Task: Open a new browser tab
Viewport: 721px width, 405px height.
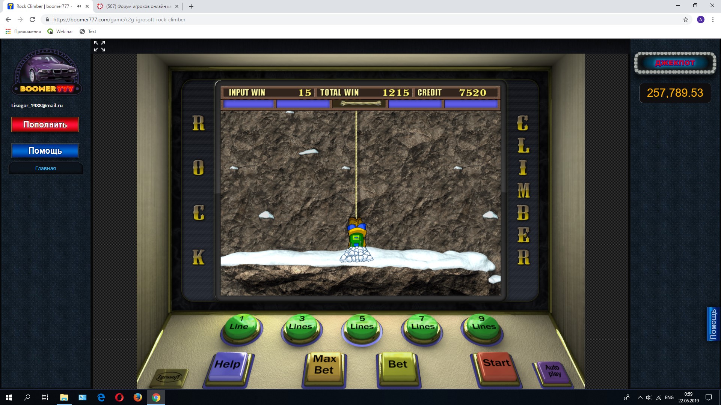Action: tap(191, 6)
